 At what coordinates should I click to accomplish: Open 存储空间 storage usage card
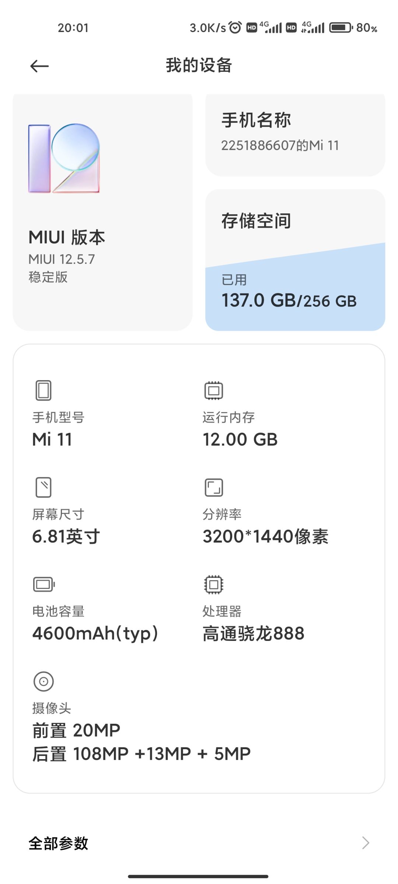[x=295, y=260]
